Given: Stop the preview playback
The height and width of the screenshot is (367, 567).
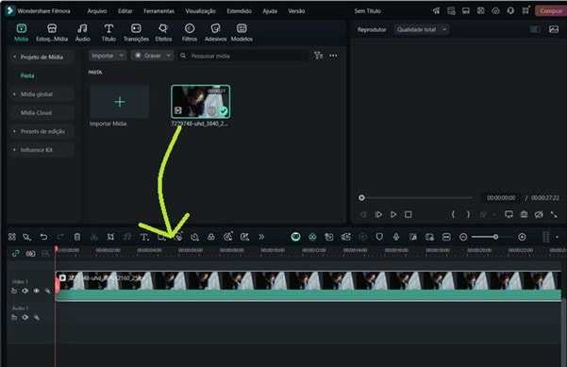Looking at the screenshot, I should pyautogui.click(x=408, y=214).
